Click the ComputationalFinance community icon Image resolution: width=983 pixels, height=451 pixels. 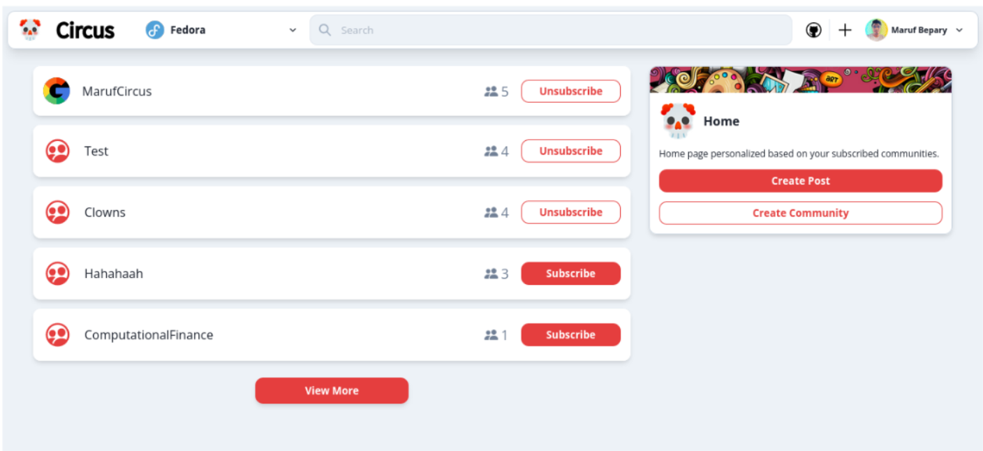(x=57, y=335)
